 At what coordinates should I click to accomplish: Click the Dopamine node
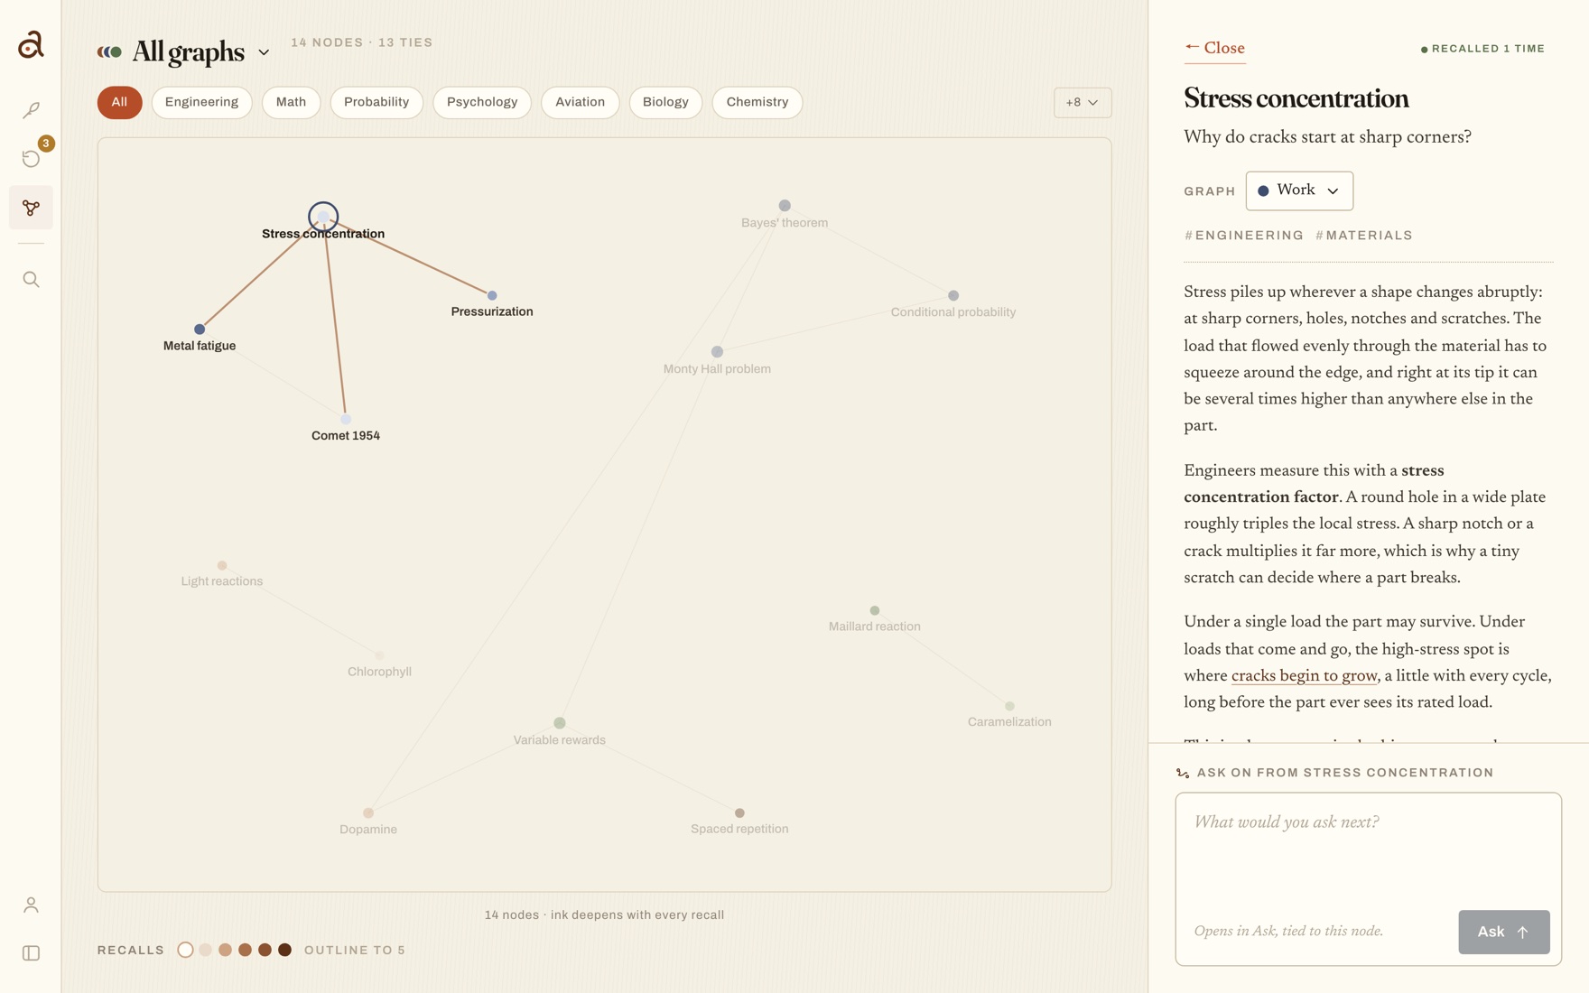pyautogui.click(x=368, y=813)
